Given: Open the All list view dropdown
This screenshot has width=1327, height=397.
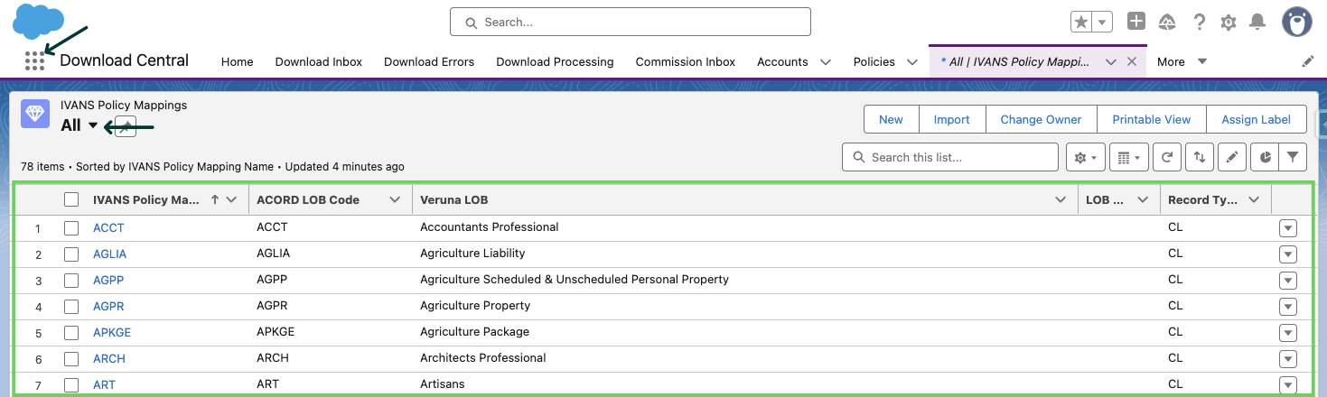Looking at the screenshot, I should [x=93, y=125].
